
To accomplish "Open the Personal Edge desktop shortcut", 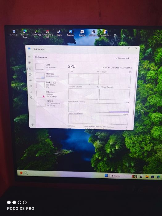I will click(25, 34).
